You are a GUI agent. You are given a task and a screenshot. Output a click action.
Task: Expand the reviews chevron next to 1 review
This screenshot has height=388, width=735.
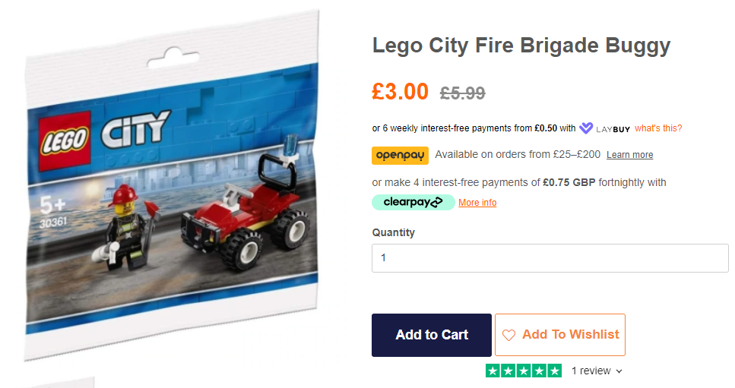coord(619,371)
